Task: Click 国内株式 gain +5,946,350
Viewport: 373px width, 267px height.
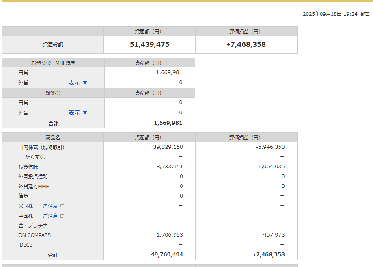Action: 270,147
